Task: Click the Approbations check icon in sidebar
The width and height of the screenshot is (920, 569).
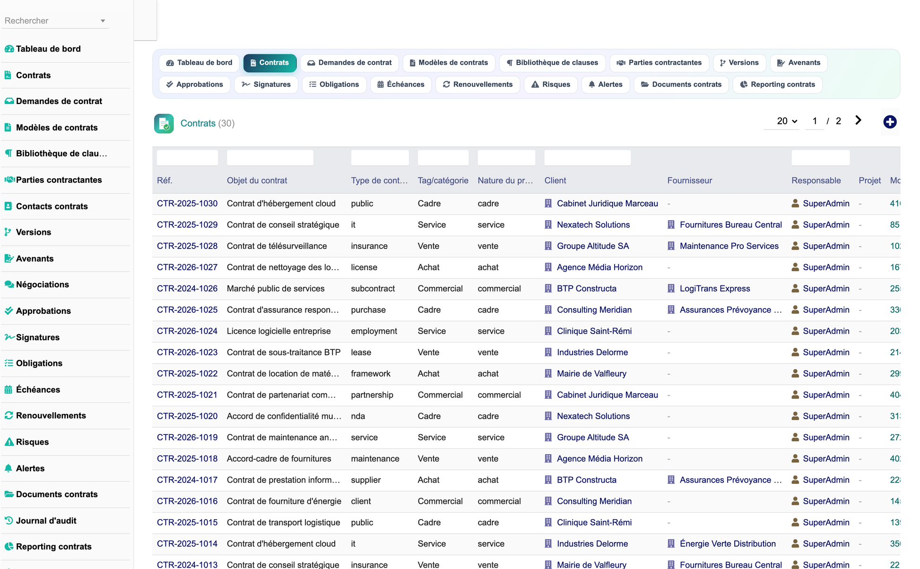Action: [x=9, y=310]
